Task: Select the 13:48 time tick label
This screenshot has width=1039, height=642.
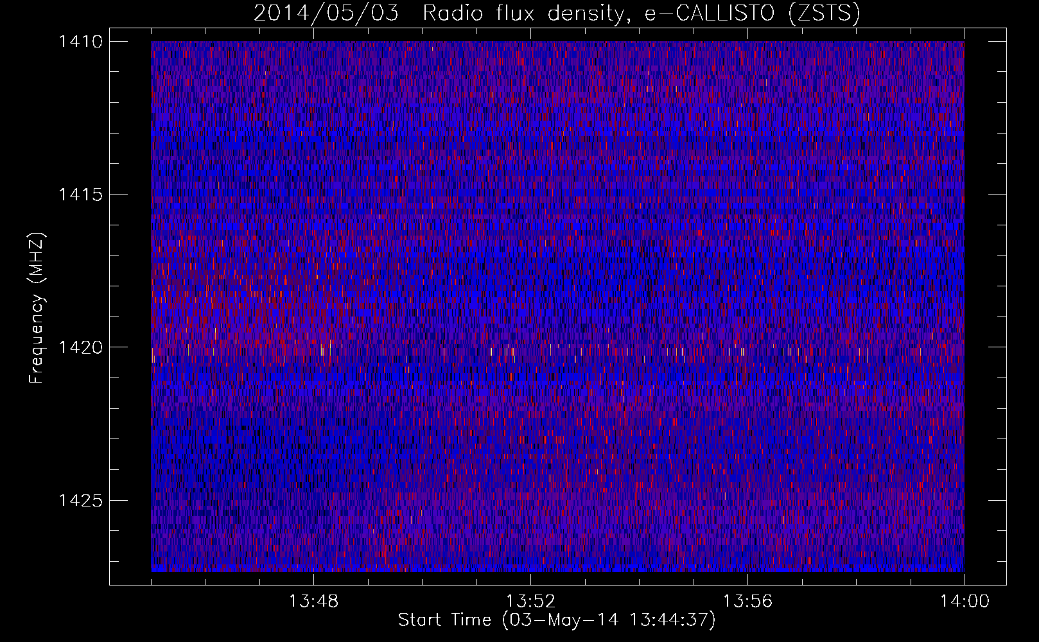Action: [313, 602]
